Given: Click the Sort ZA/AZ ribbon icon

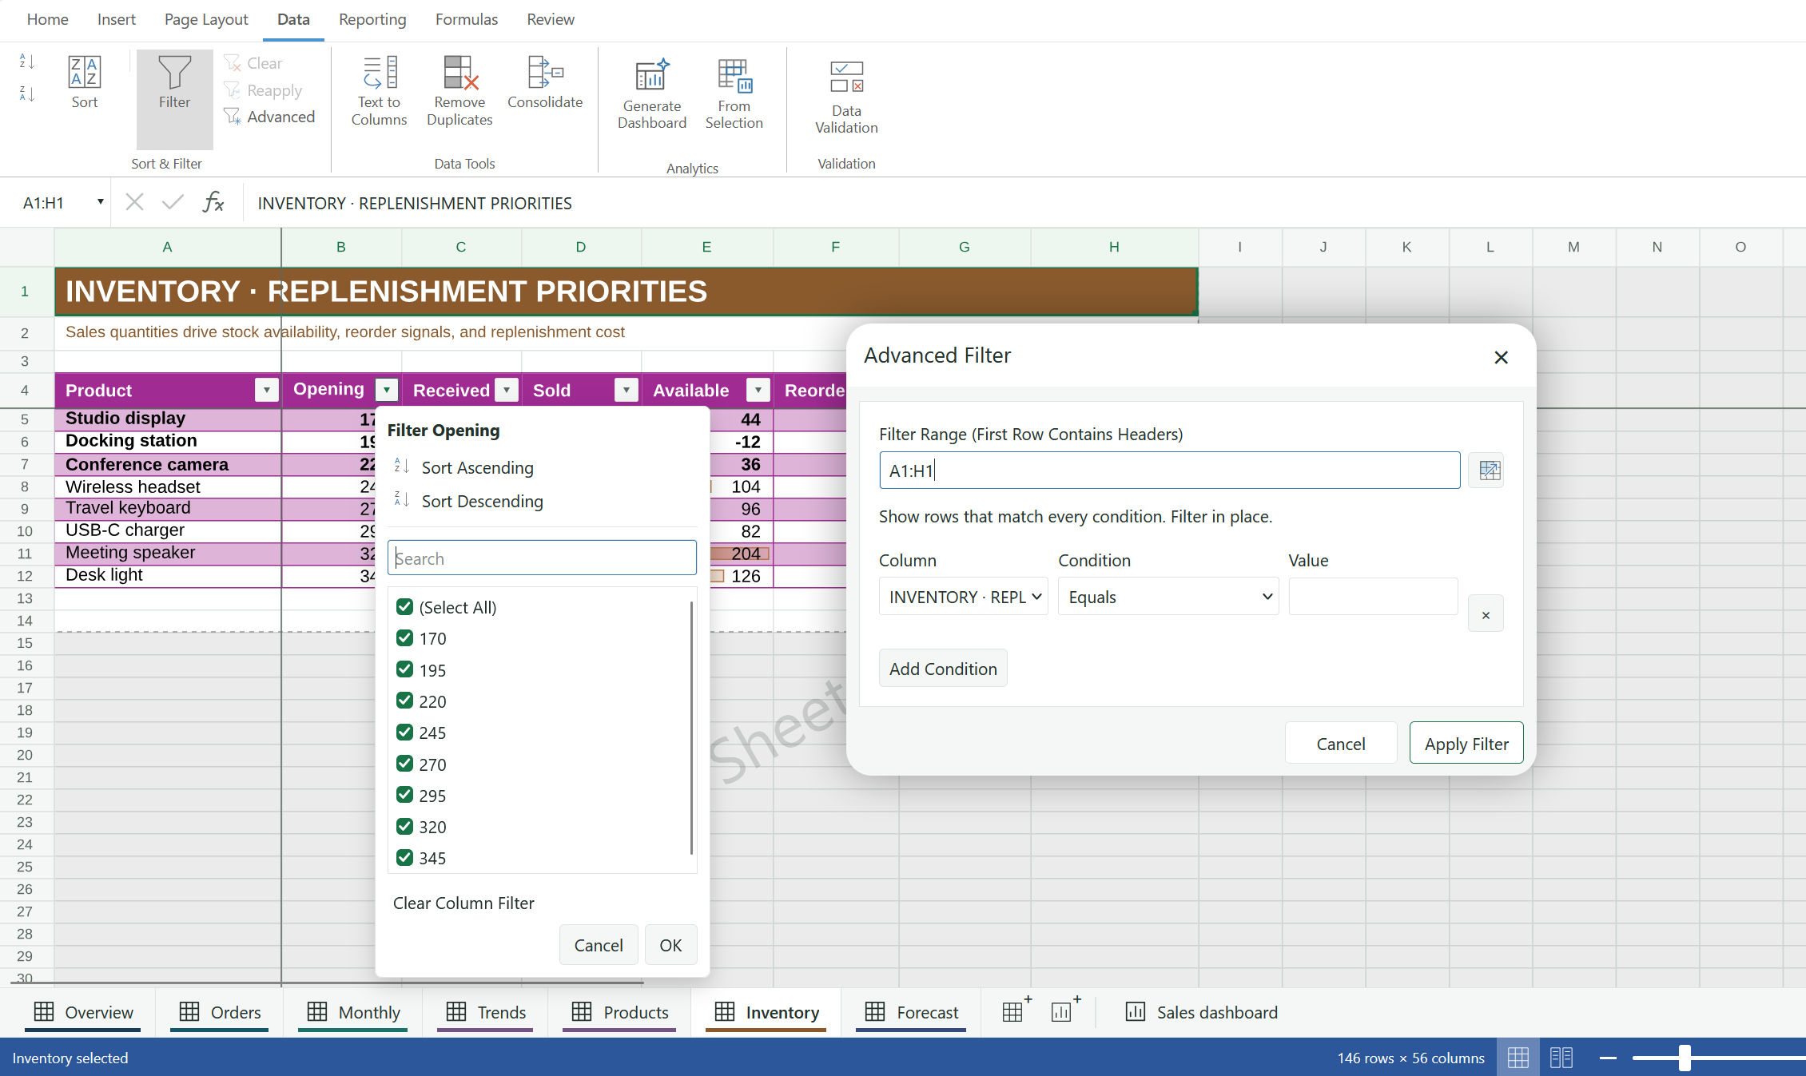Looking at the screenshot, I should [84, 82].
